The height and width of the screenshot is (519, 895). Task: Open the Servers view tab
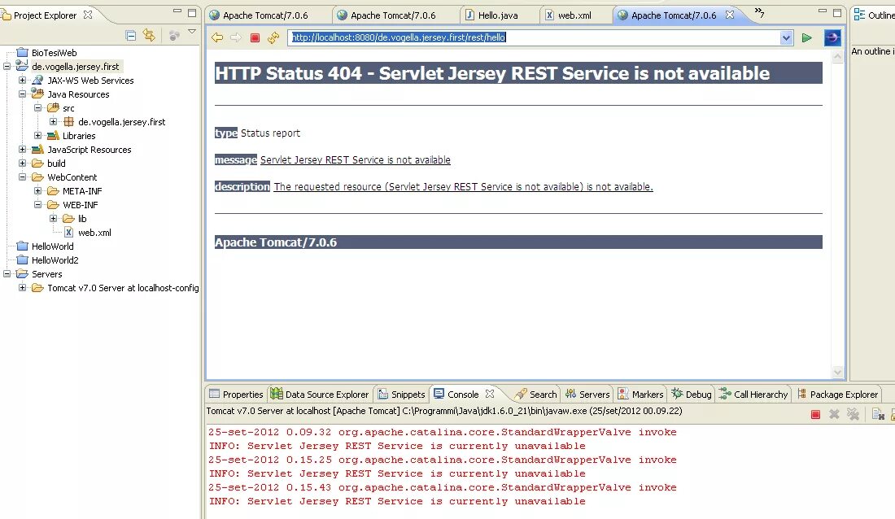(587, 394)
